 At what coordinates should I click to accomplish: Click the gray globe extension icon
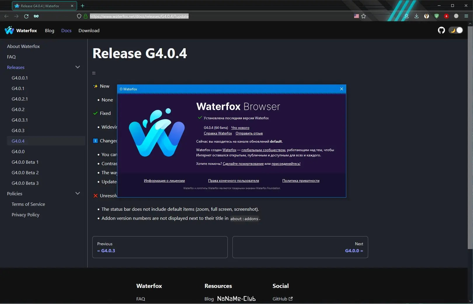tap(456, 16)
